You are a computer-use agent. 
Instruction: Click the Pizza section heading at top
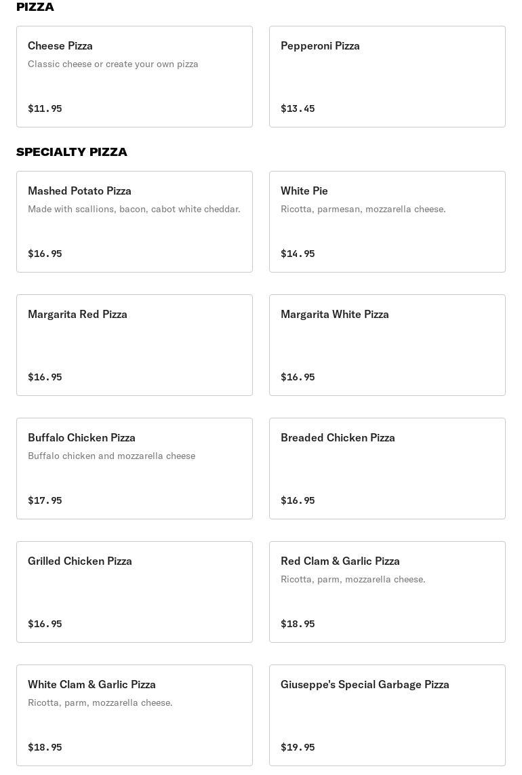35,7
